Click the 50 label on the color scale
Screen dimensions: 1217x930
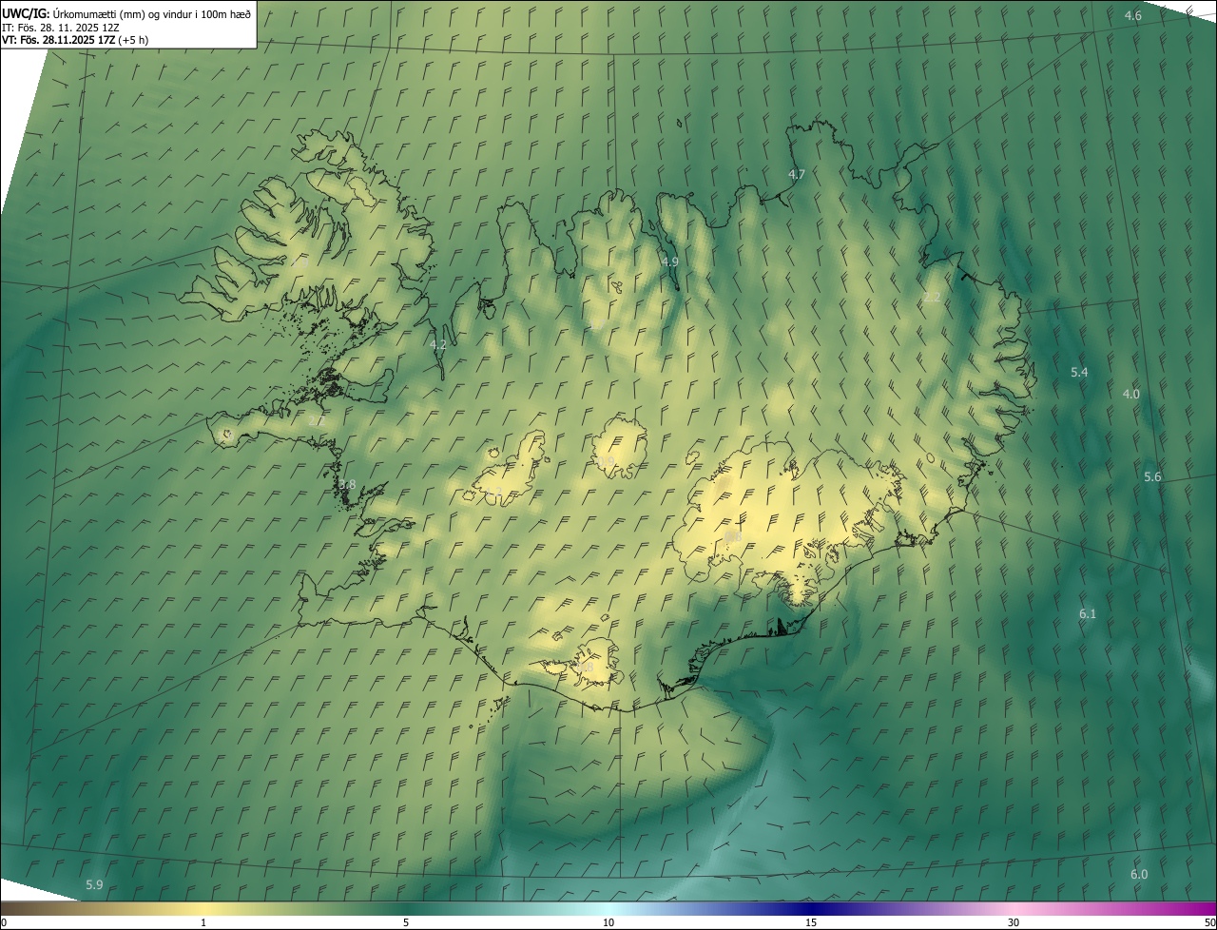click(1209, 922)
